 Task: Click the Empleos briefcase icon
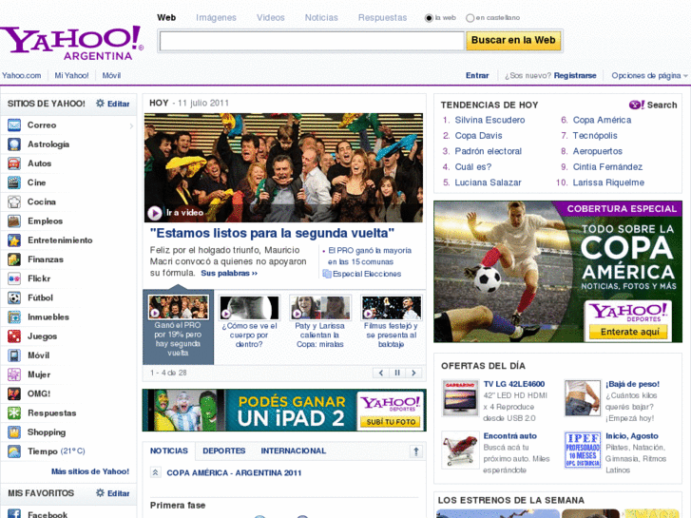(14, 221)
